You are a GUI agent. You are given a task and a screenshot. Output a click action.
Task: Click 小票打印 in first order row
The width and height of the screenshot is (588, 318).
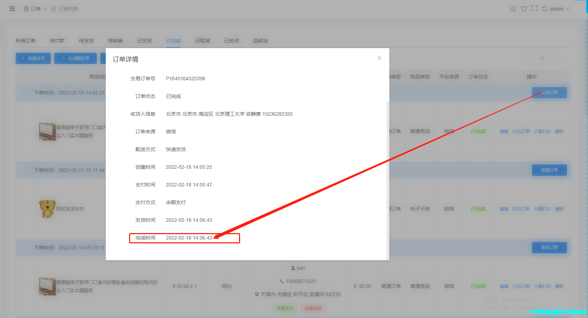pyautogui.click(x=542, y=132)
